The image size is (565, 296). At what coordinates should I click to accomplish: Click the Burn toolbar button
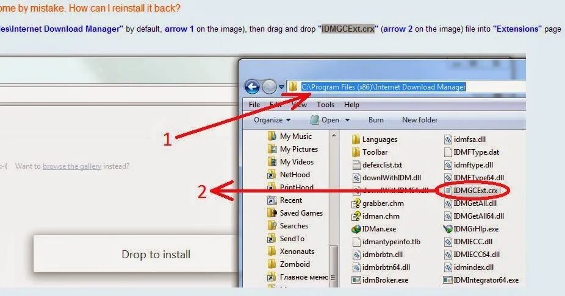(x=376, y=120)
